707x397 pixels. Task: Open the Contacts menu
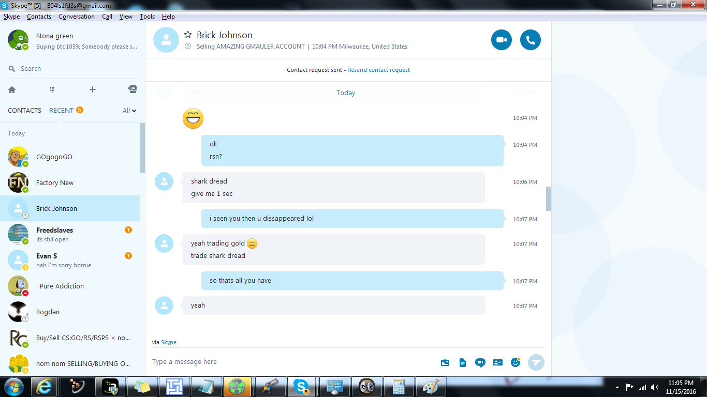39,17
